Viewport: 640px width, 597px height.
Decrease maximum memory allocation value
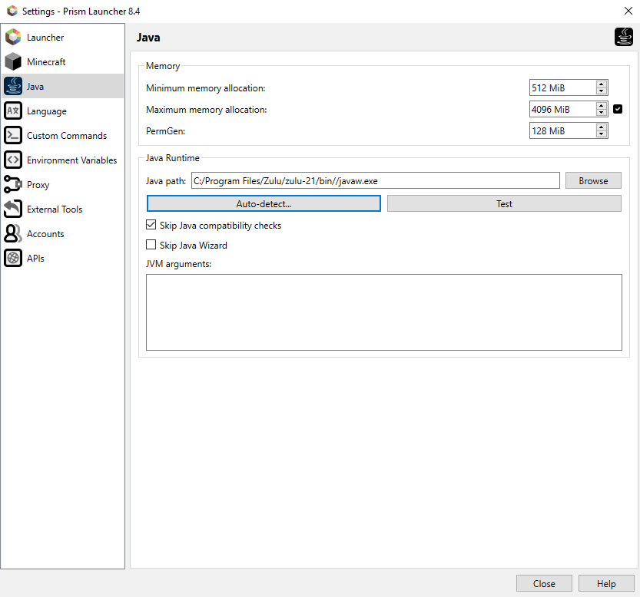602,113
